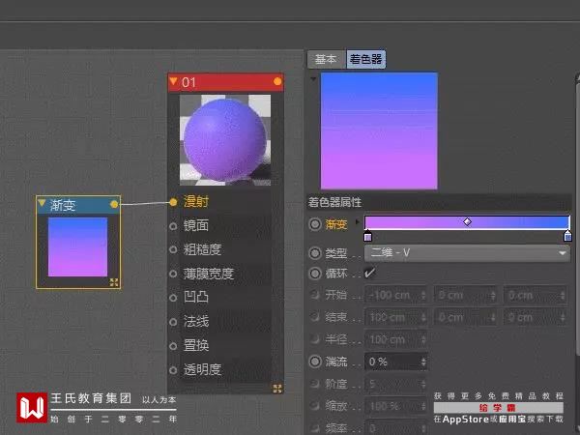Click the 阶度 value field
The height and width of the screenshot is (435, 580).
click(395, 385)
